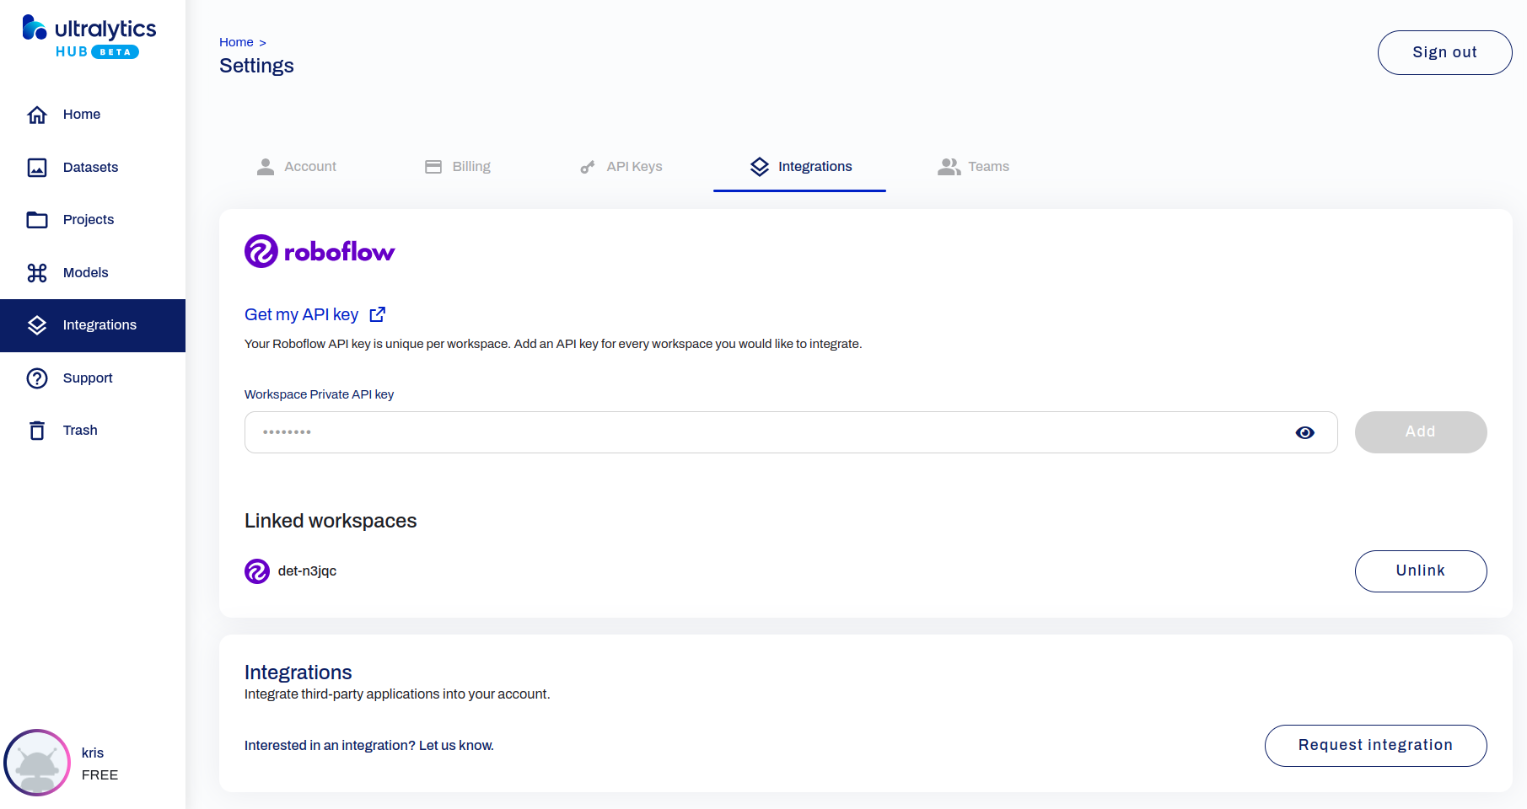Click the Support question-mark icon
1527x809 pixels.
(37, 378)
